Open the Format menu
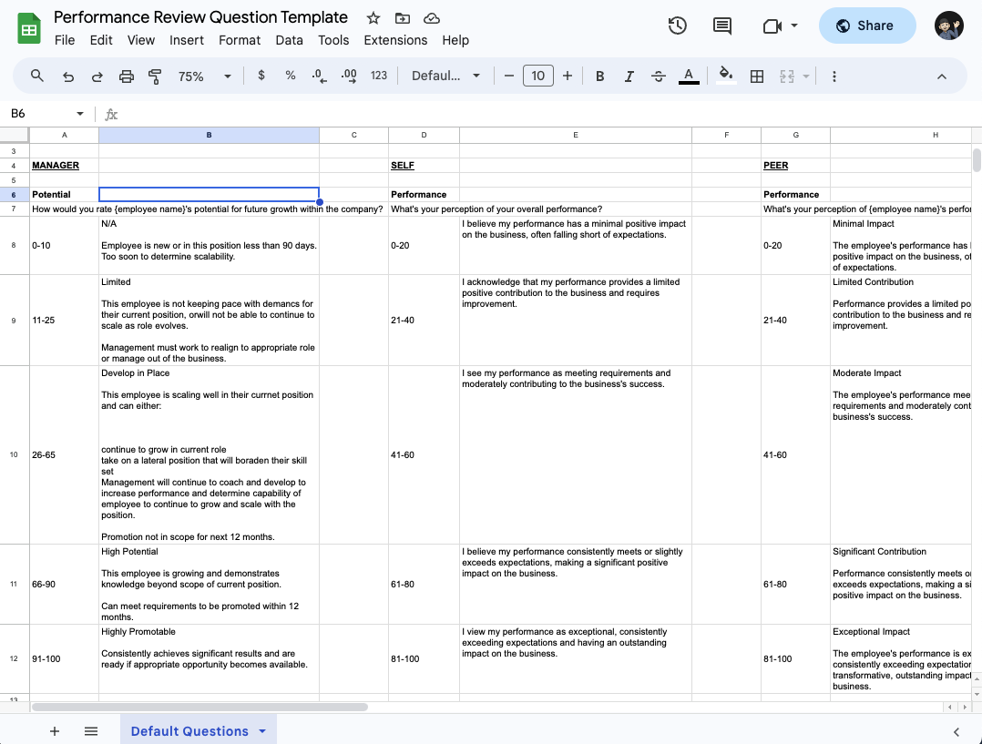The height and width of the screenshot is (744, 982). point(240,40)
